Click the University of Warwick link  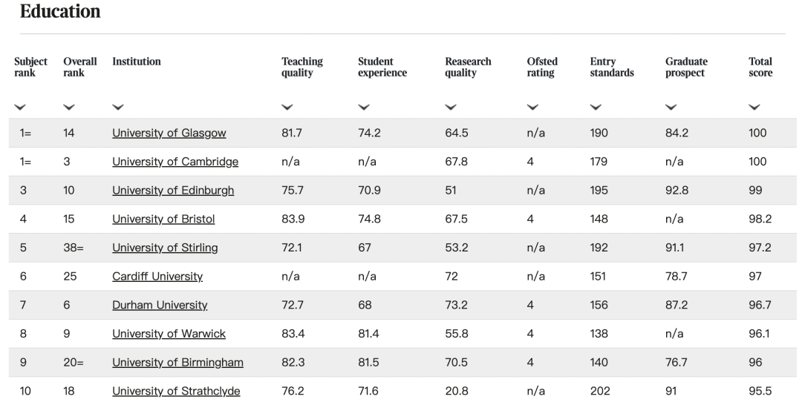coord(169,334)
